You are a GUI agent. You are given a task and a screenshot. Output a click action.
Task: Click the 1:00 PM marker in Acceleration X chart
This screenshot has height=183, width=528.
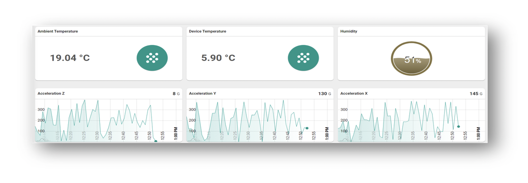478,133
